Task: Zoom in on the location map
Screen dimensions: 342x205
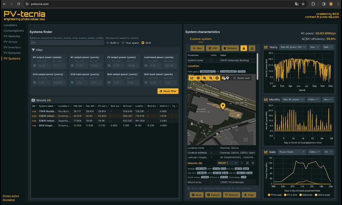Action: tap(205, 78)
